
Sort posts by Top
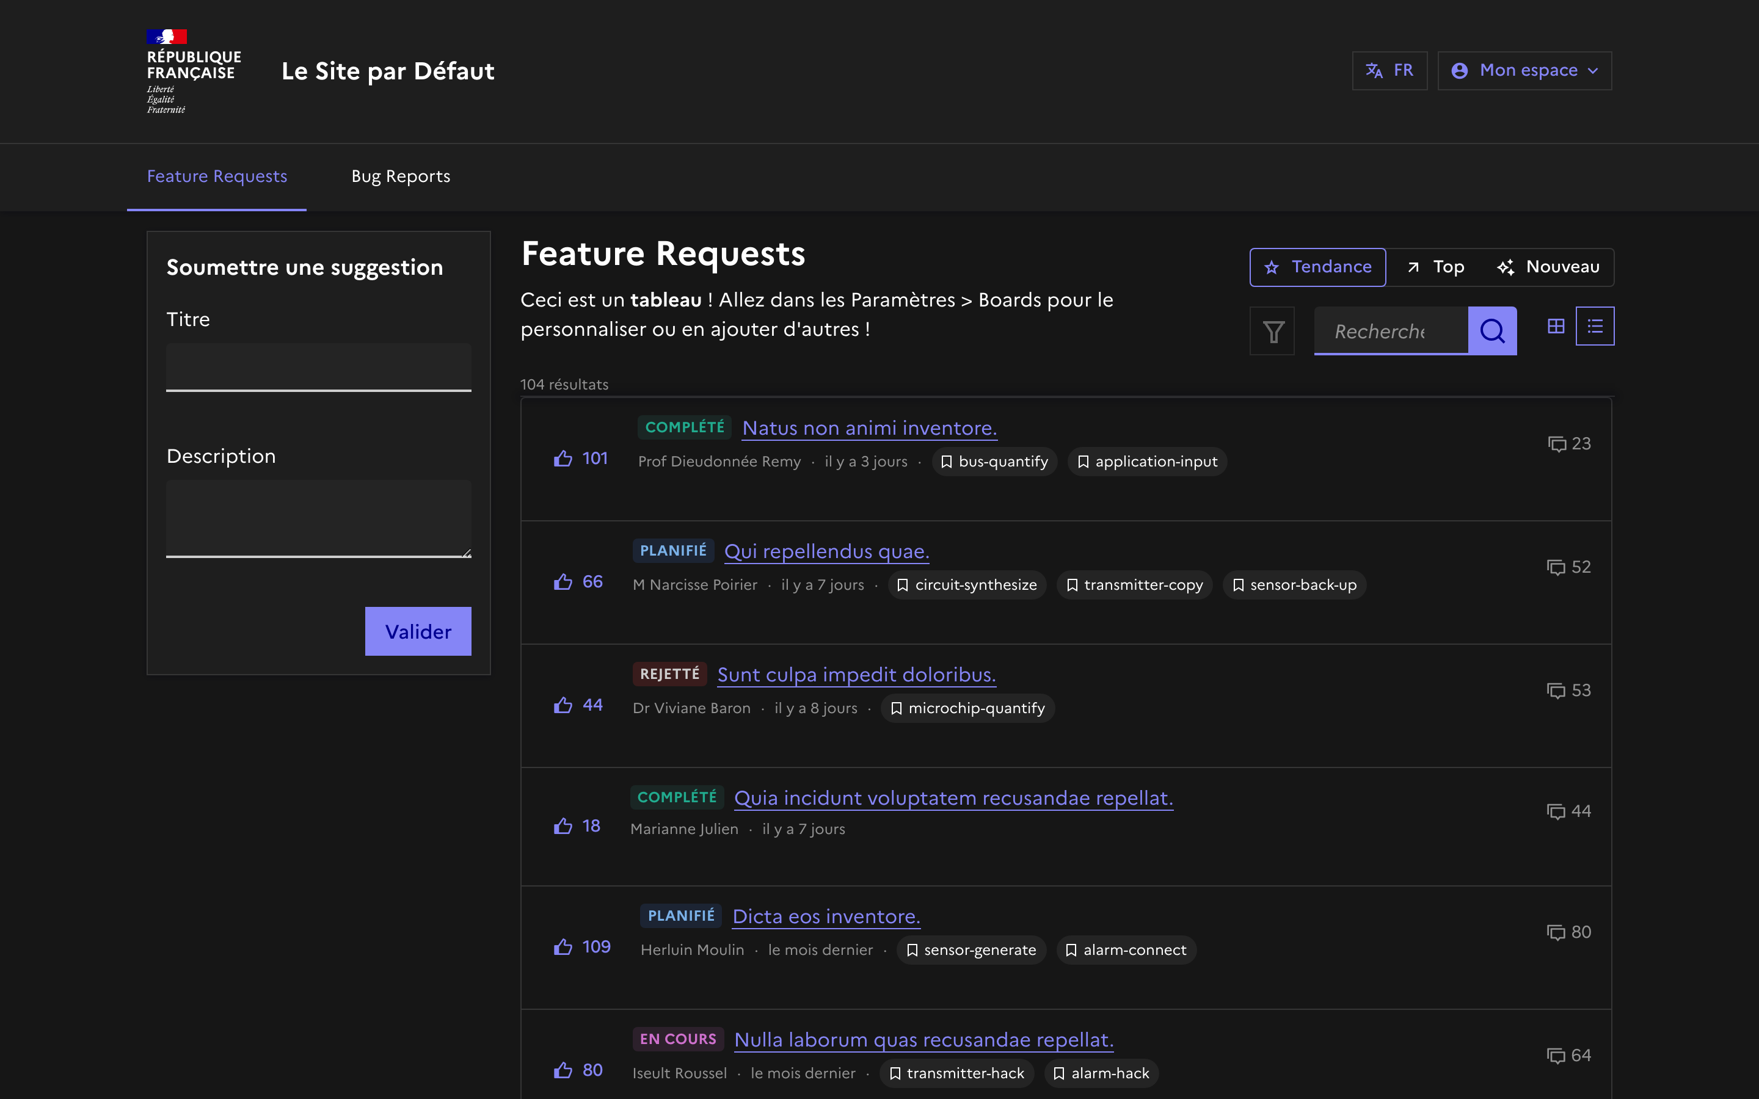pyautogui.click(x=1437, y=267)
